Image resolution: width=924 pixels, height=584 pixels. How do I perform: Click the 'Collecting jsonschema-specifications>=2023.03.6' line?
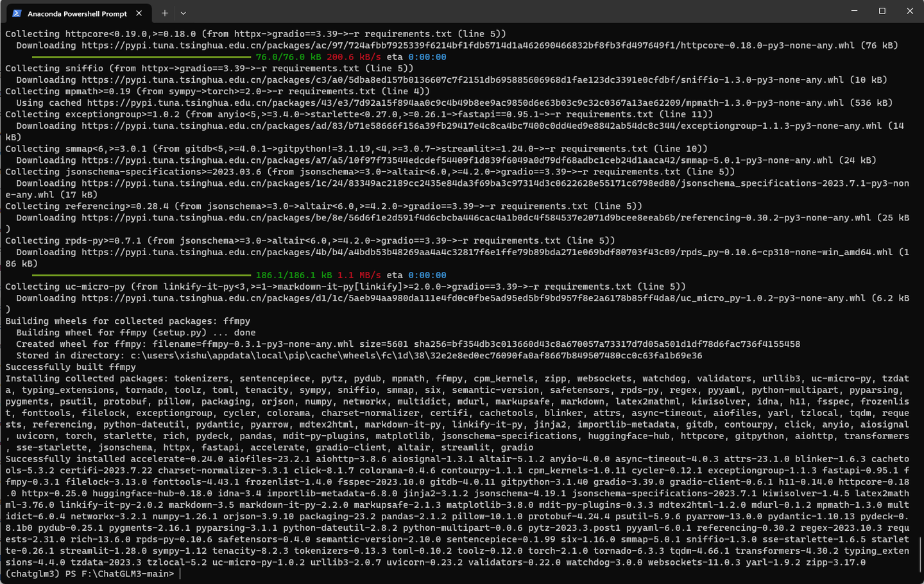point(370,172)
